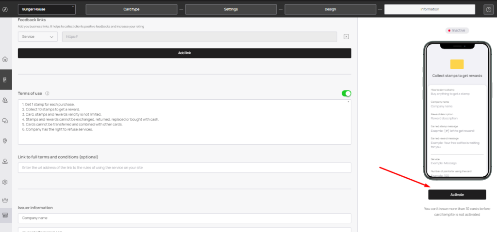The image size is (497, 232).
Task: Click the full terms link URL field
Action: [184, 168]
